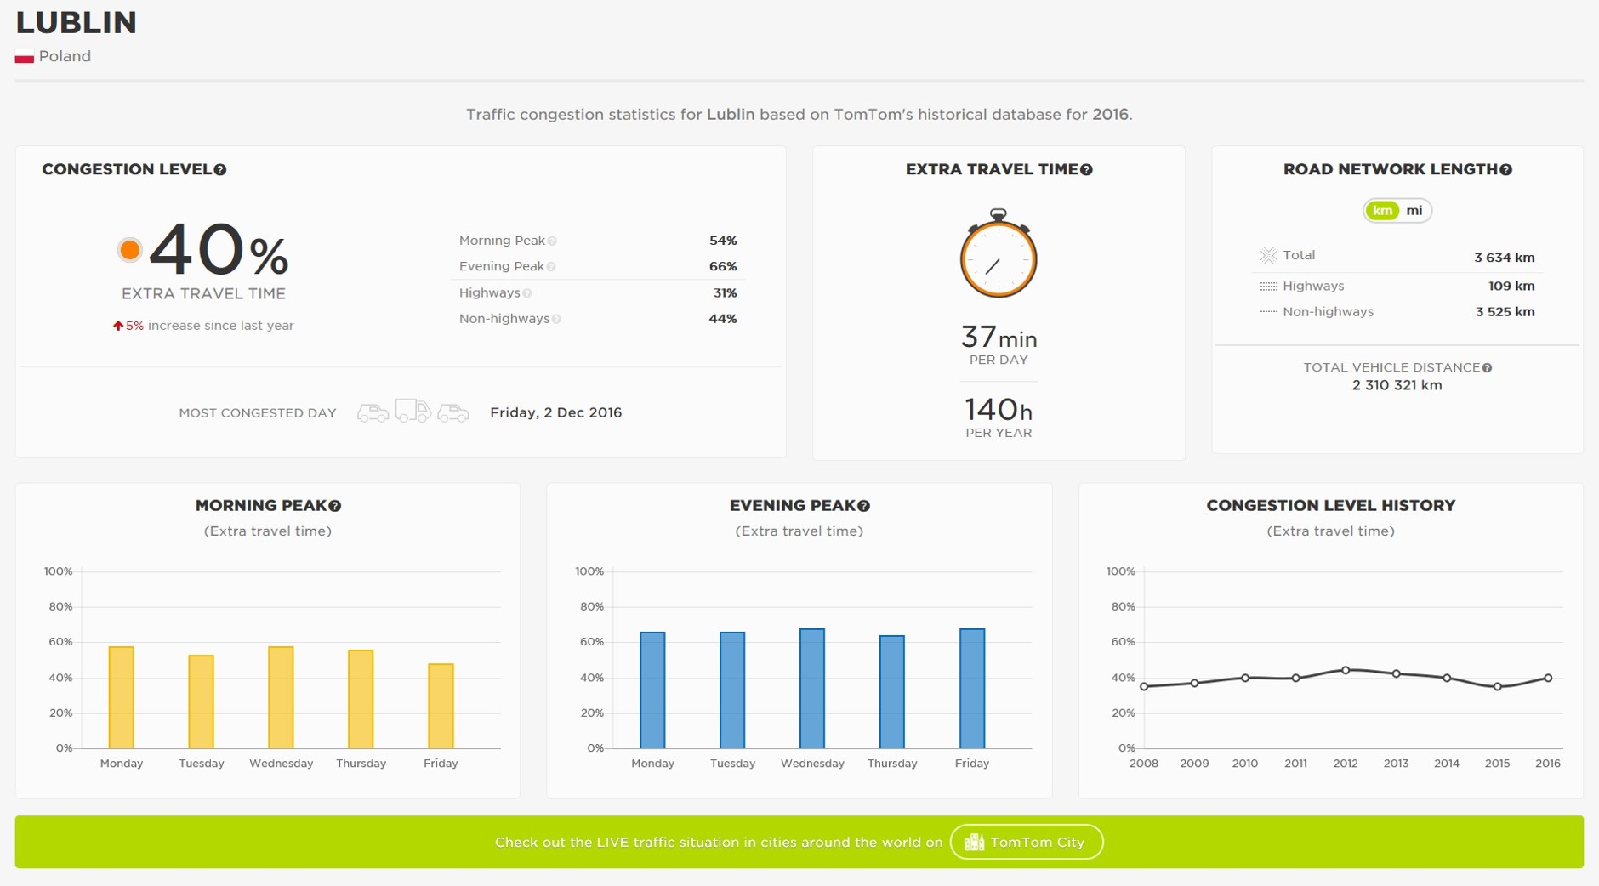The height and width of the screenshot is (886, 1599).
Task: Click the Morning Peak chart title help icon
Action: 335,506
